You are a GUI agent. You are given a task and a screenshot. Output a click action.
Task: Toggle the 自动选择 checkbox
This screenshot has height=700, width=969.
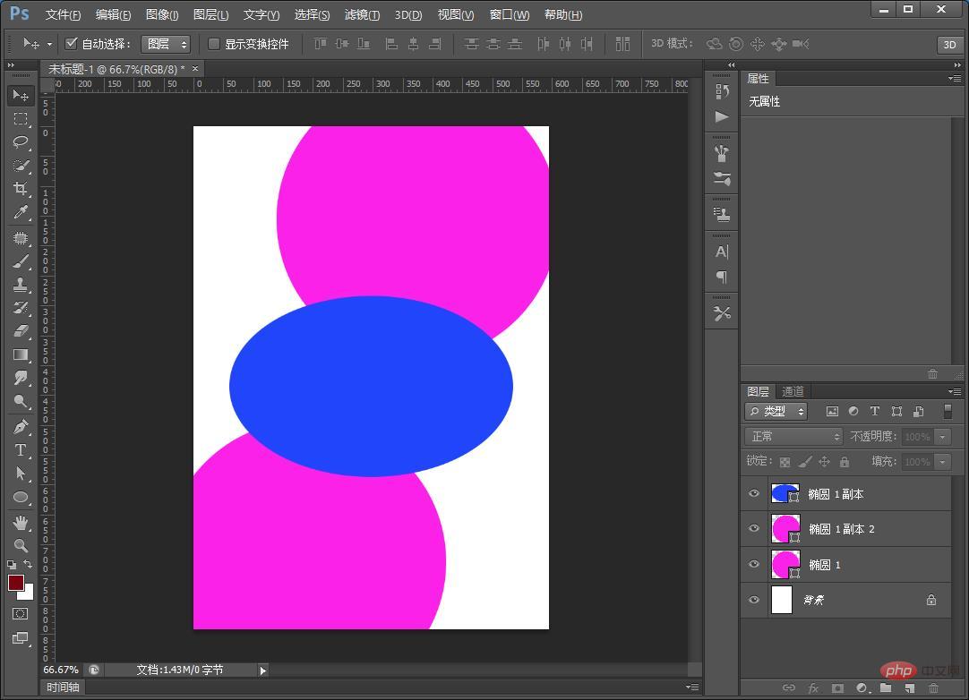72,44
